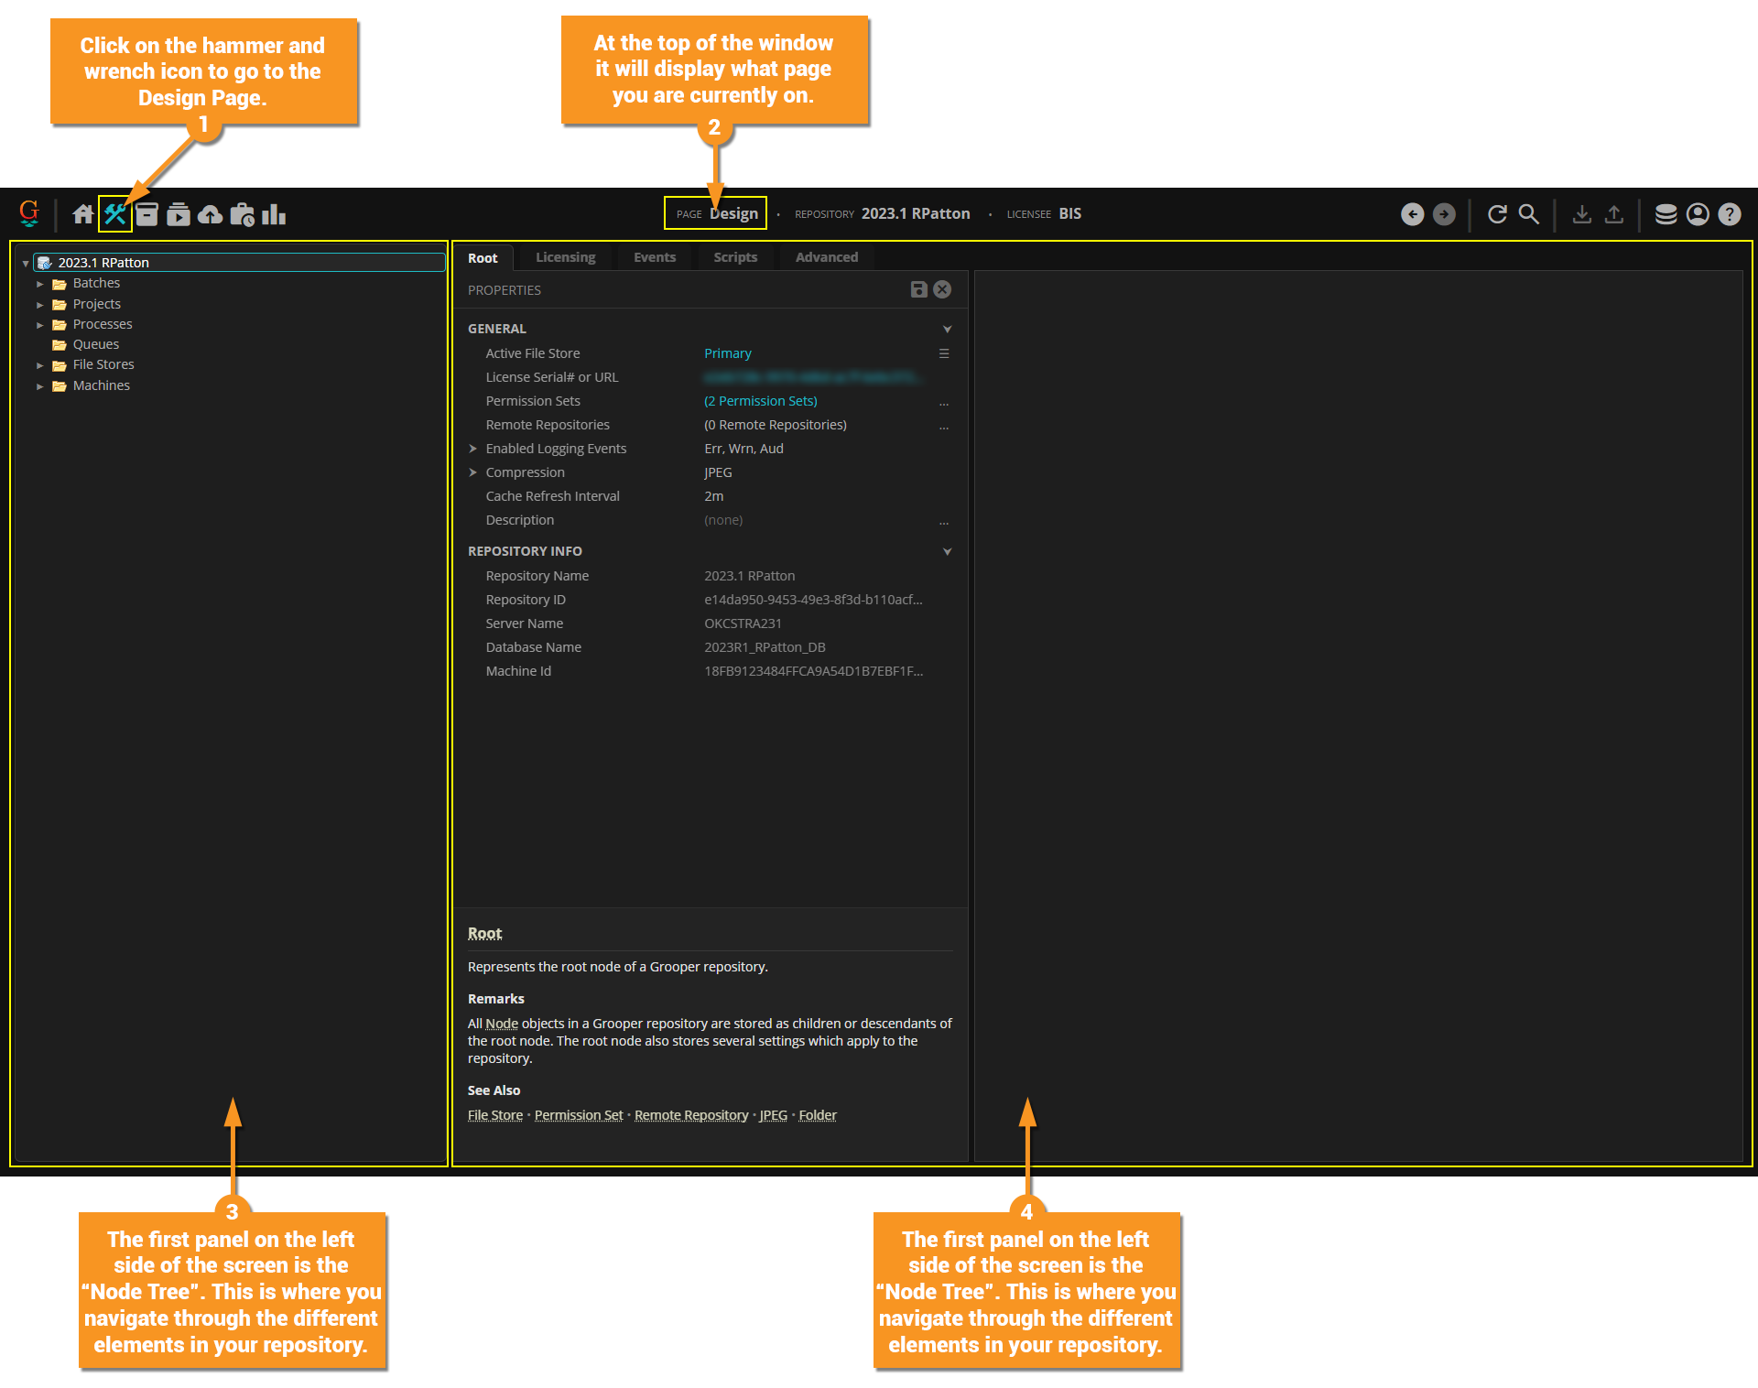The width and height of the screenshot is (1758, 1388).
Task: Expand the Compression property
Action: click(473, 472)
